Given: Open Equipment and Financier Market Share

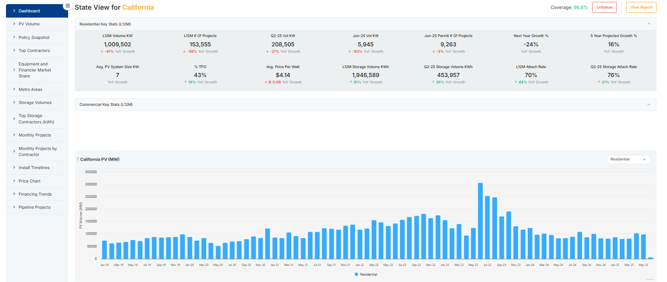Looking at the screenshot, I should [35, 70].
